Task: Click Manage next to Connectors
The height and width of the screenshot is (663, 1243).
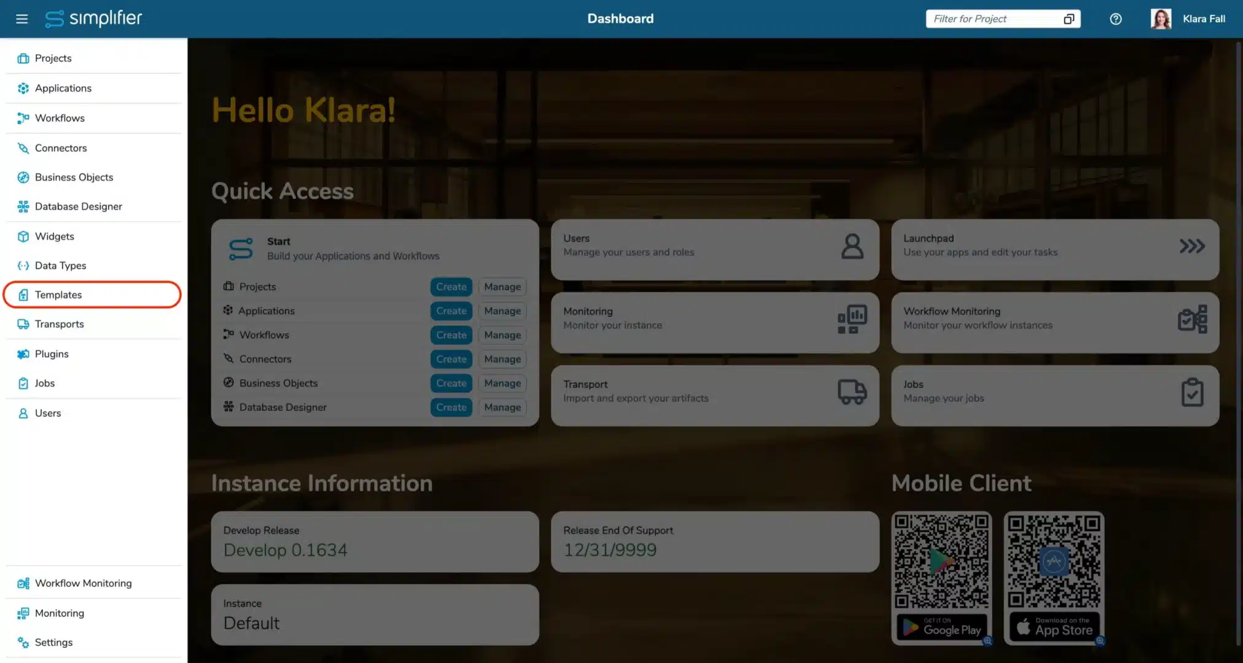Action: click(502, 359)
